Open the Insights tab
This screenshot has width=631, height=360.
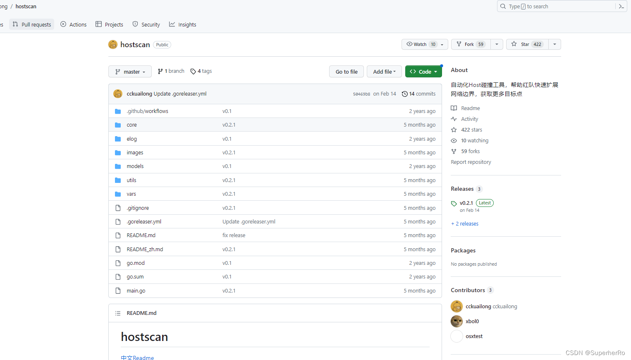pyautogui.click(x=182, y=24)
